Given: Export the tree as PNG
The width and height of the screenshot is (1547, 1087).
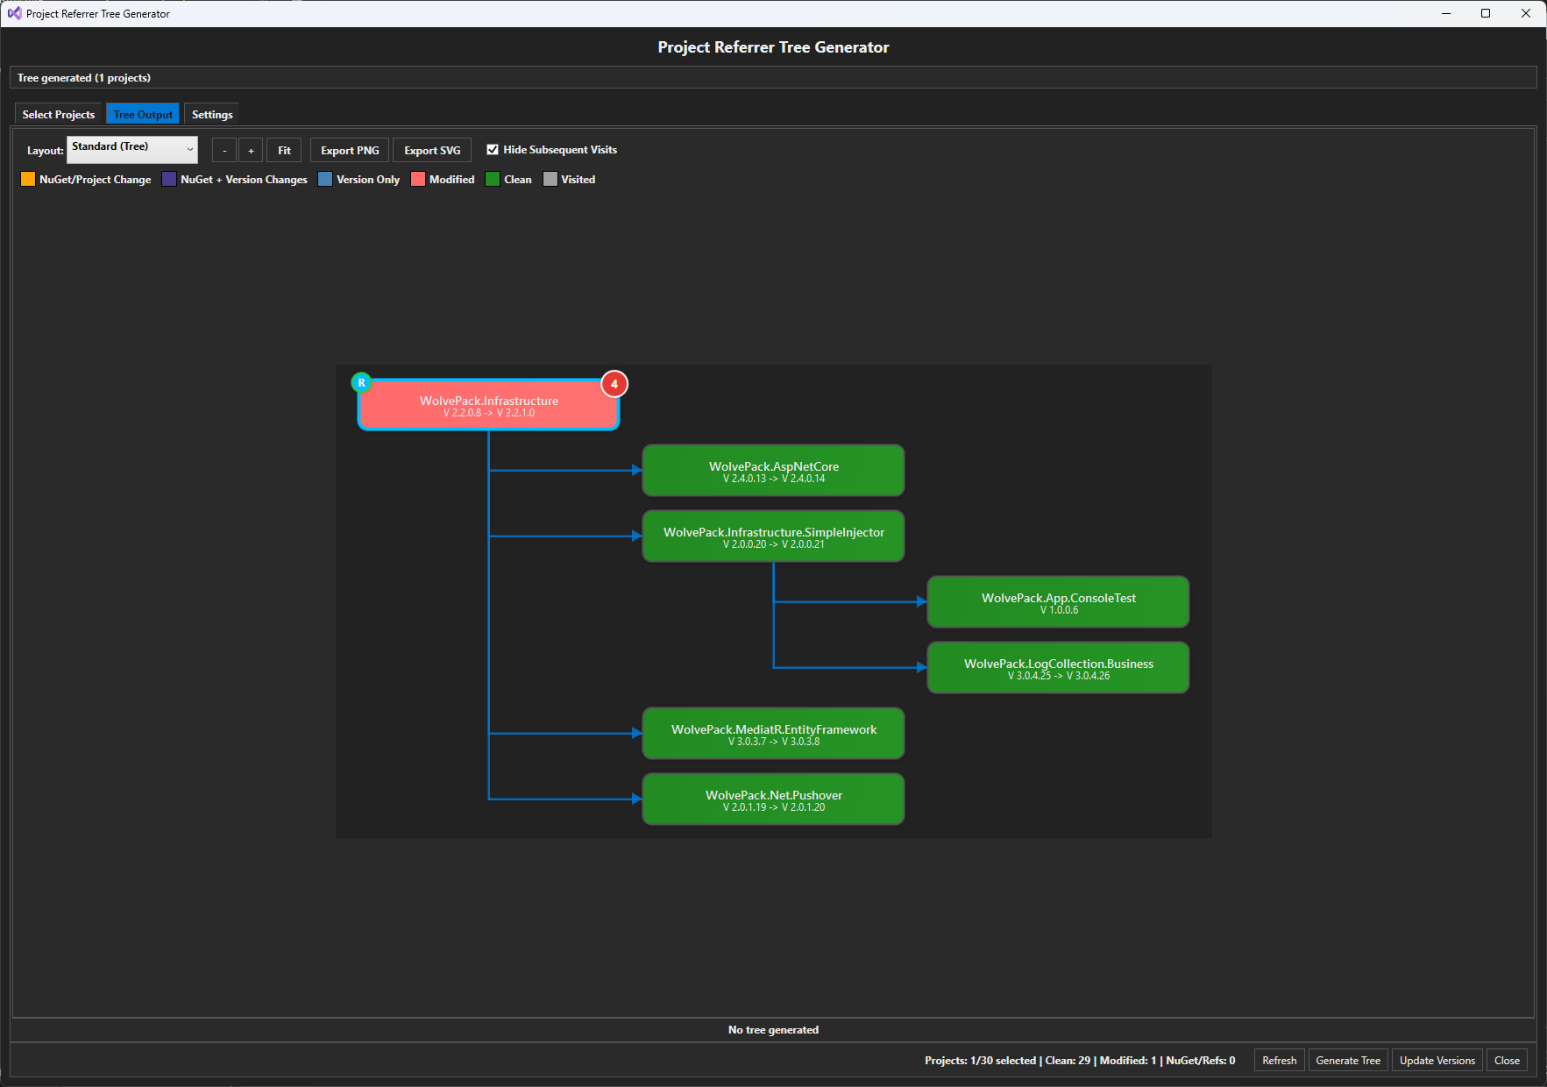Looking at the screenshot, I should (349, 149).
